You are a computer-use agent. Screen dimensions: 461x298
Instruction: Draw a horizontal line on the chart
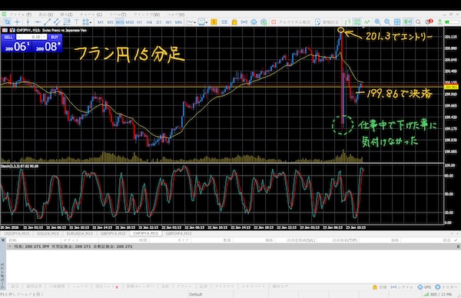pos(38,22)
